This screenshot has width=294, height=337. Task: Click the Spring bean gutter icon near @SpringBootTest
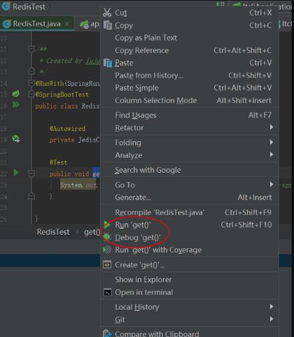(x=15, y=93)
